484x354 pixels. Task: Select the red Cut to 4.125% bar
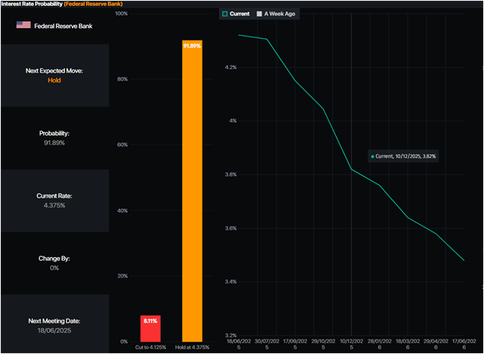pyautogui.click(x=150, y=329)
